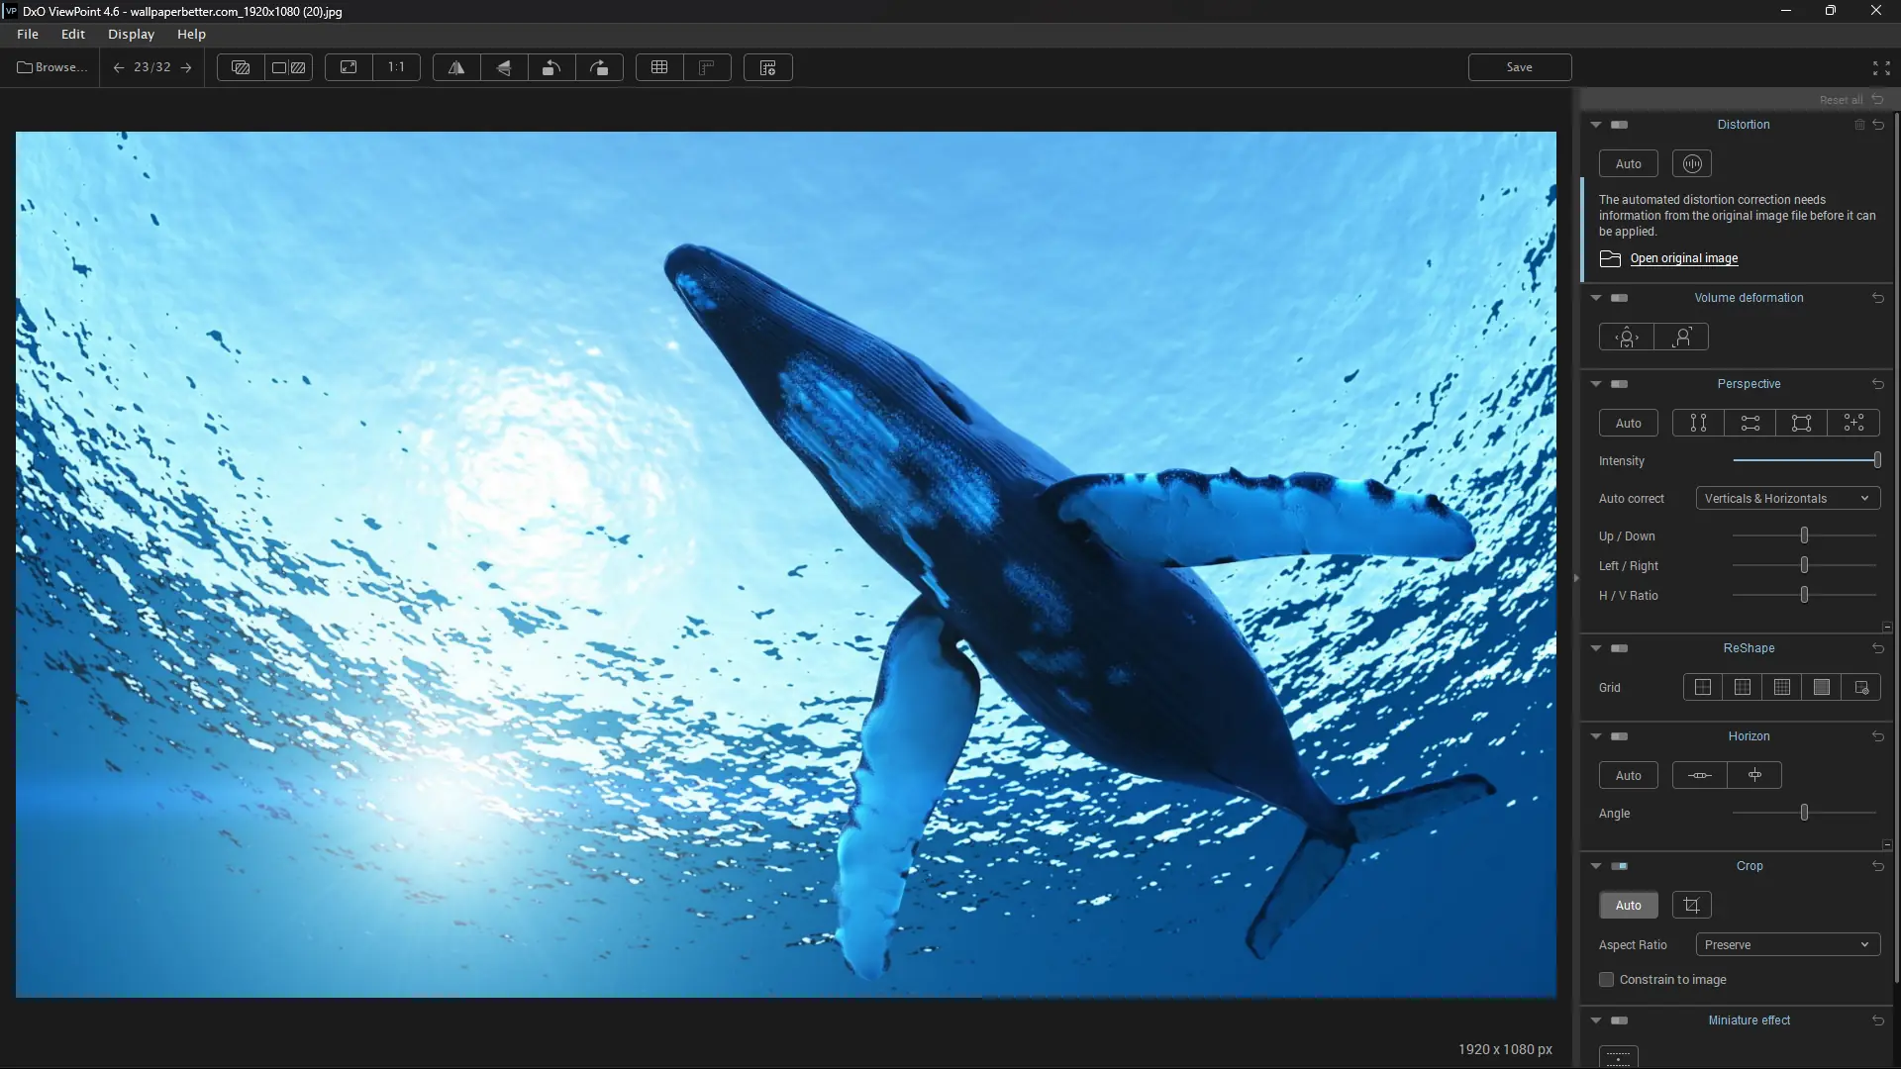This screenshot has height=1069, width=1901.
Task: Rotate image right with toolbar icon
Action: pyautogui.click(x=599, y=67)
